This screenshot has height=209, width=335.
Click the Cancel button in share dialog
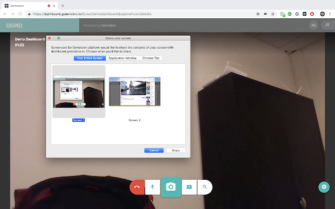point(154,150)
